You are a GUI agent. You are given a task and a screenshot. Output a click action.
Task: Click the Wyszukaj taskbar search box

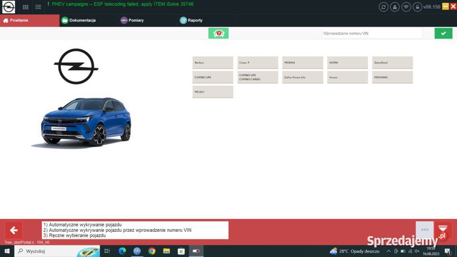click(57, 251)
